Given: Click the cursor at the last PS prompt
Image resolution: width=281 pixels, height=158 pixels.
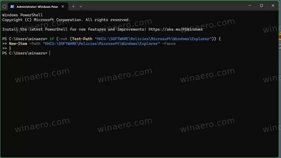Looking at the screenshot, I should point(50,53).
